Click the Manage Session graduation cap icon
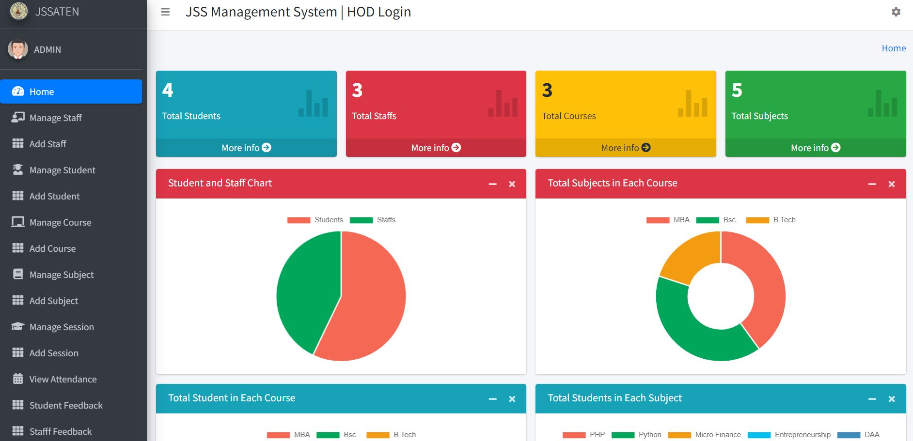Screen dimensions: 913x441 point(17,327)
